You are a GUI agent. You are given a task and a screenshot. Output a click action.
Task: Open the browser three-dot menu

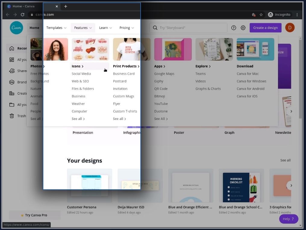pos(297,15)
